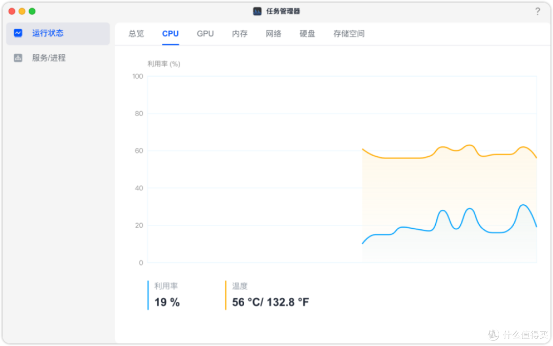Viewport: 553px width, 346px height.
Task: Maximize window with green button
Action: click(32, 11)
